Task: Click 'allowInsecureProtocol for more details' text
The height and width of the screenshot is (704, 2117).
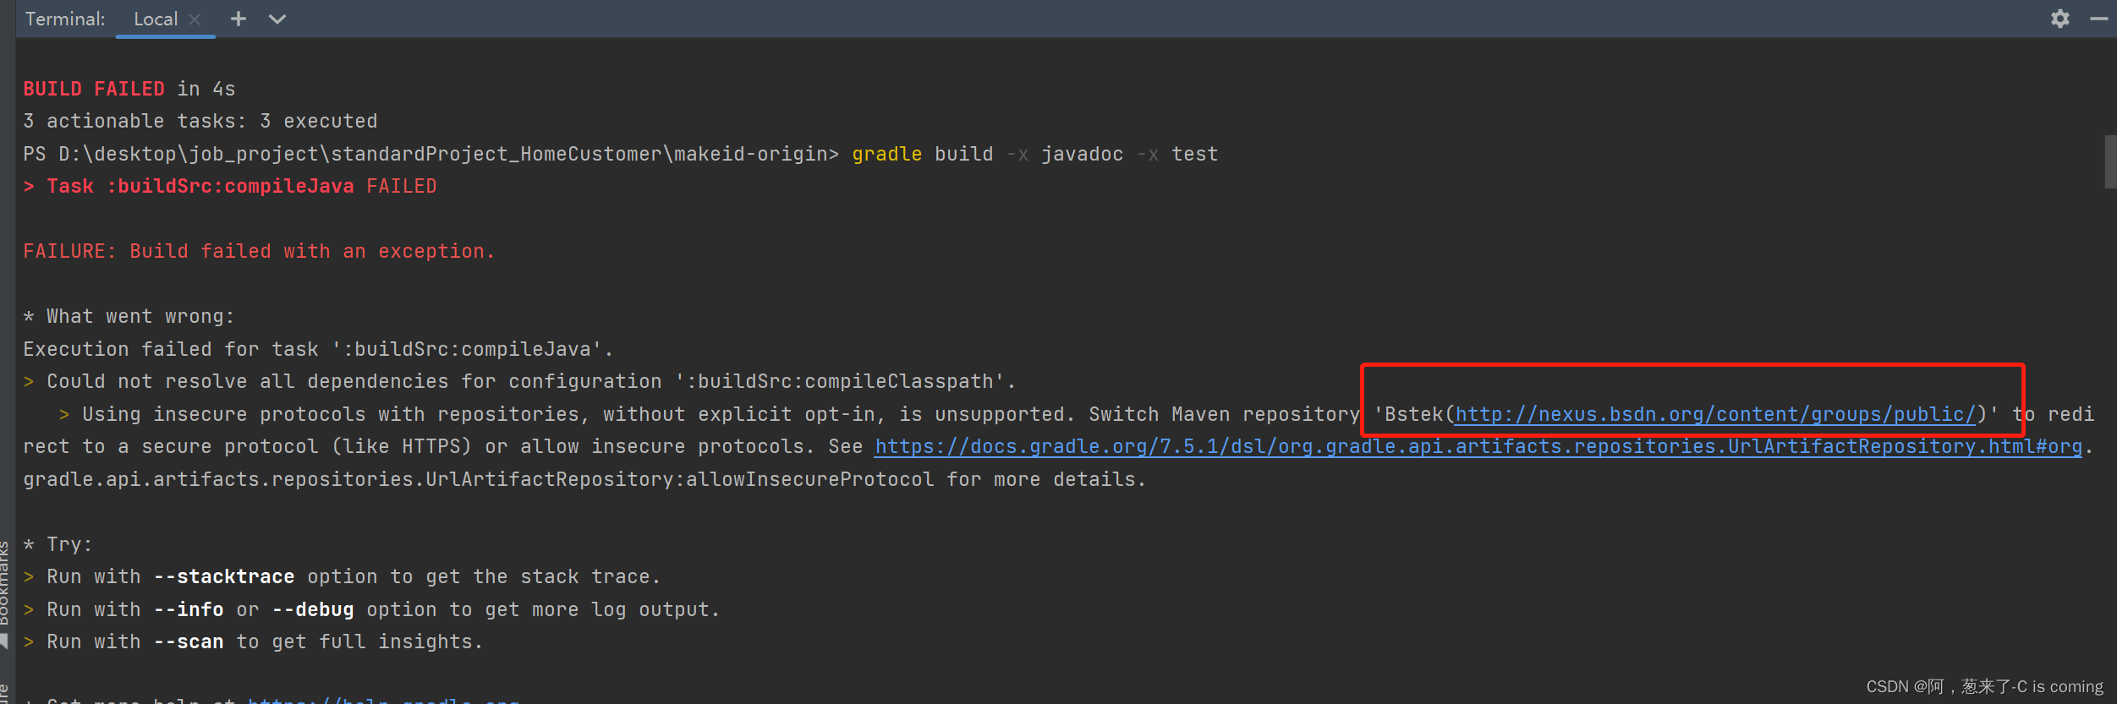Action: 915,479
